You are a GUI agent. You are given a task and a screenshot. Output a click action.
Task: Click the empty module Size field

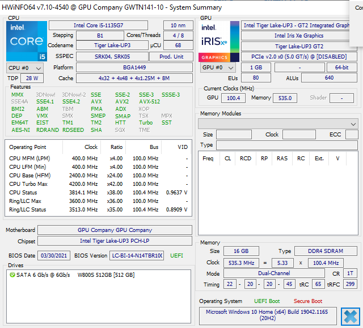[x=234, y=135]
